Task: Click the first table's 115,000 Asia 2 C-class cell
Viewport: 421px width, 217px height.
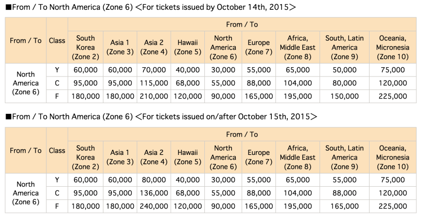Action: [153, 83]
